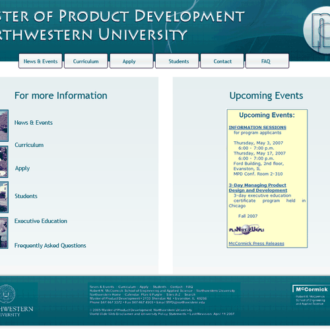Screen dimensions: 330x330
Task: Click the Executive Education text link
Action: [x=41, y=221]
